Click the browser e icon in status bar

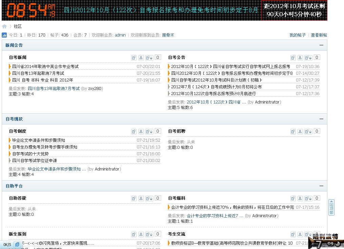tap(17, 245)
